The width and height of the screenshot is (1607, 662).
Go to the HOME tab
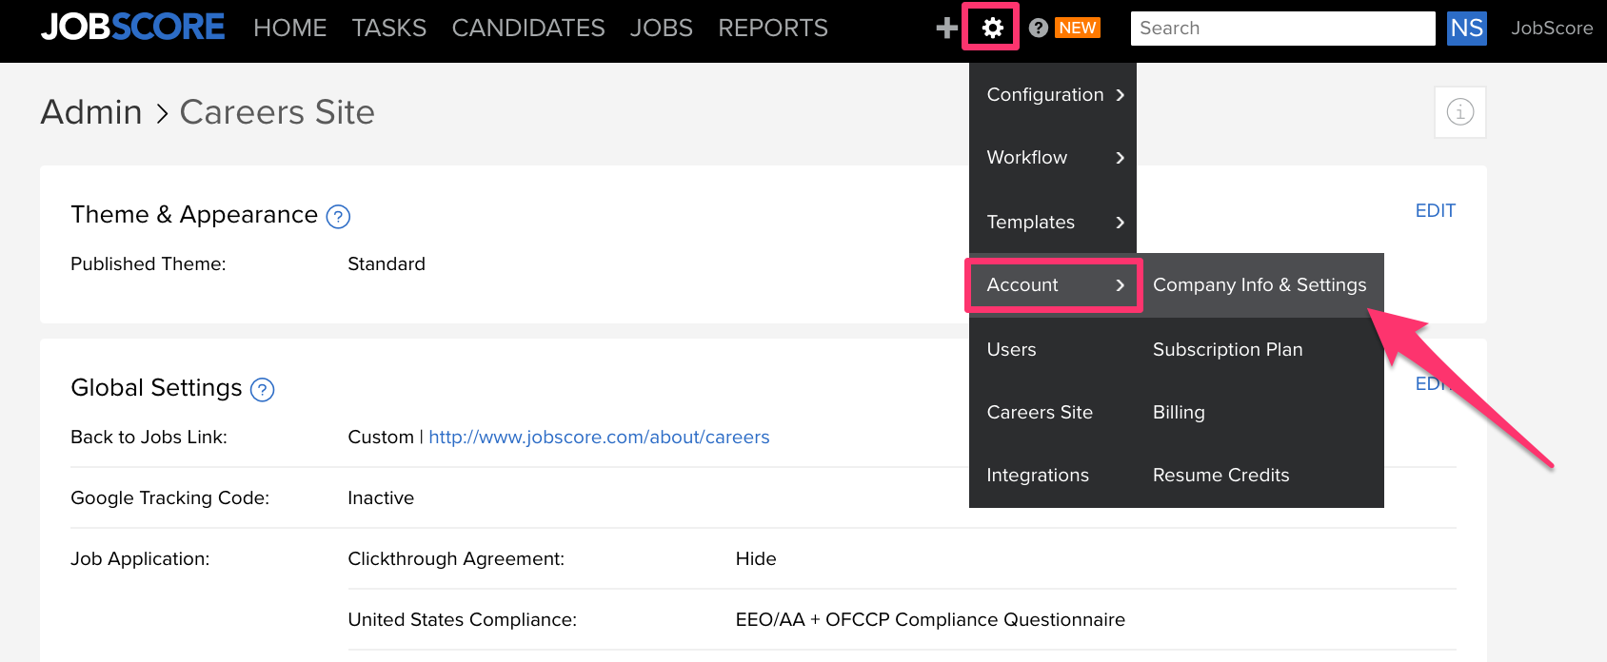[290, 29]
